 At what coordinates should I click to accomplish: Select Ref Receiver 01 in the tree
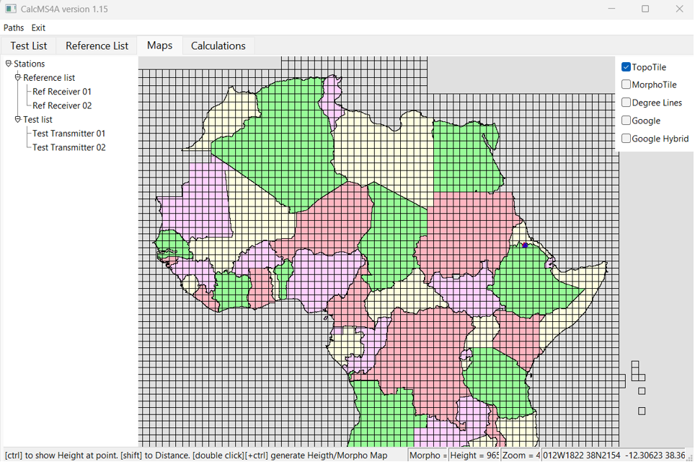(61, 91)
